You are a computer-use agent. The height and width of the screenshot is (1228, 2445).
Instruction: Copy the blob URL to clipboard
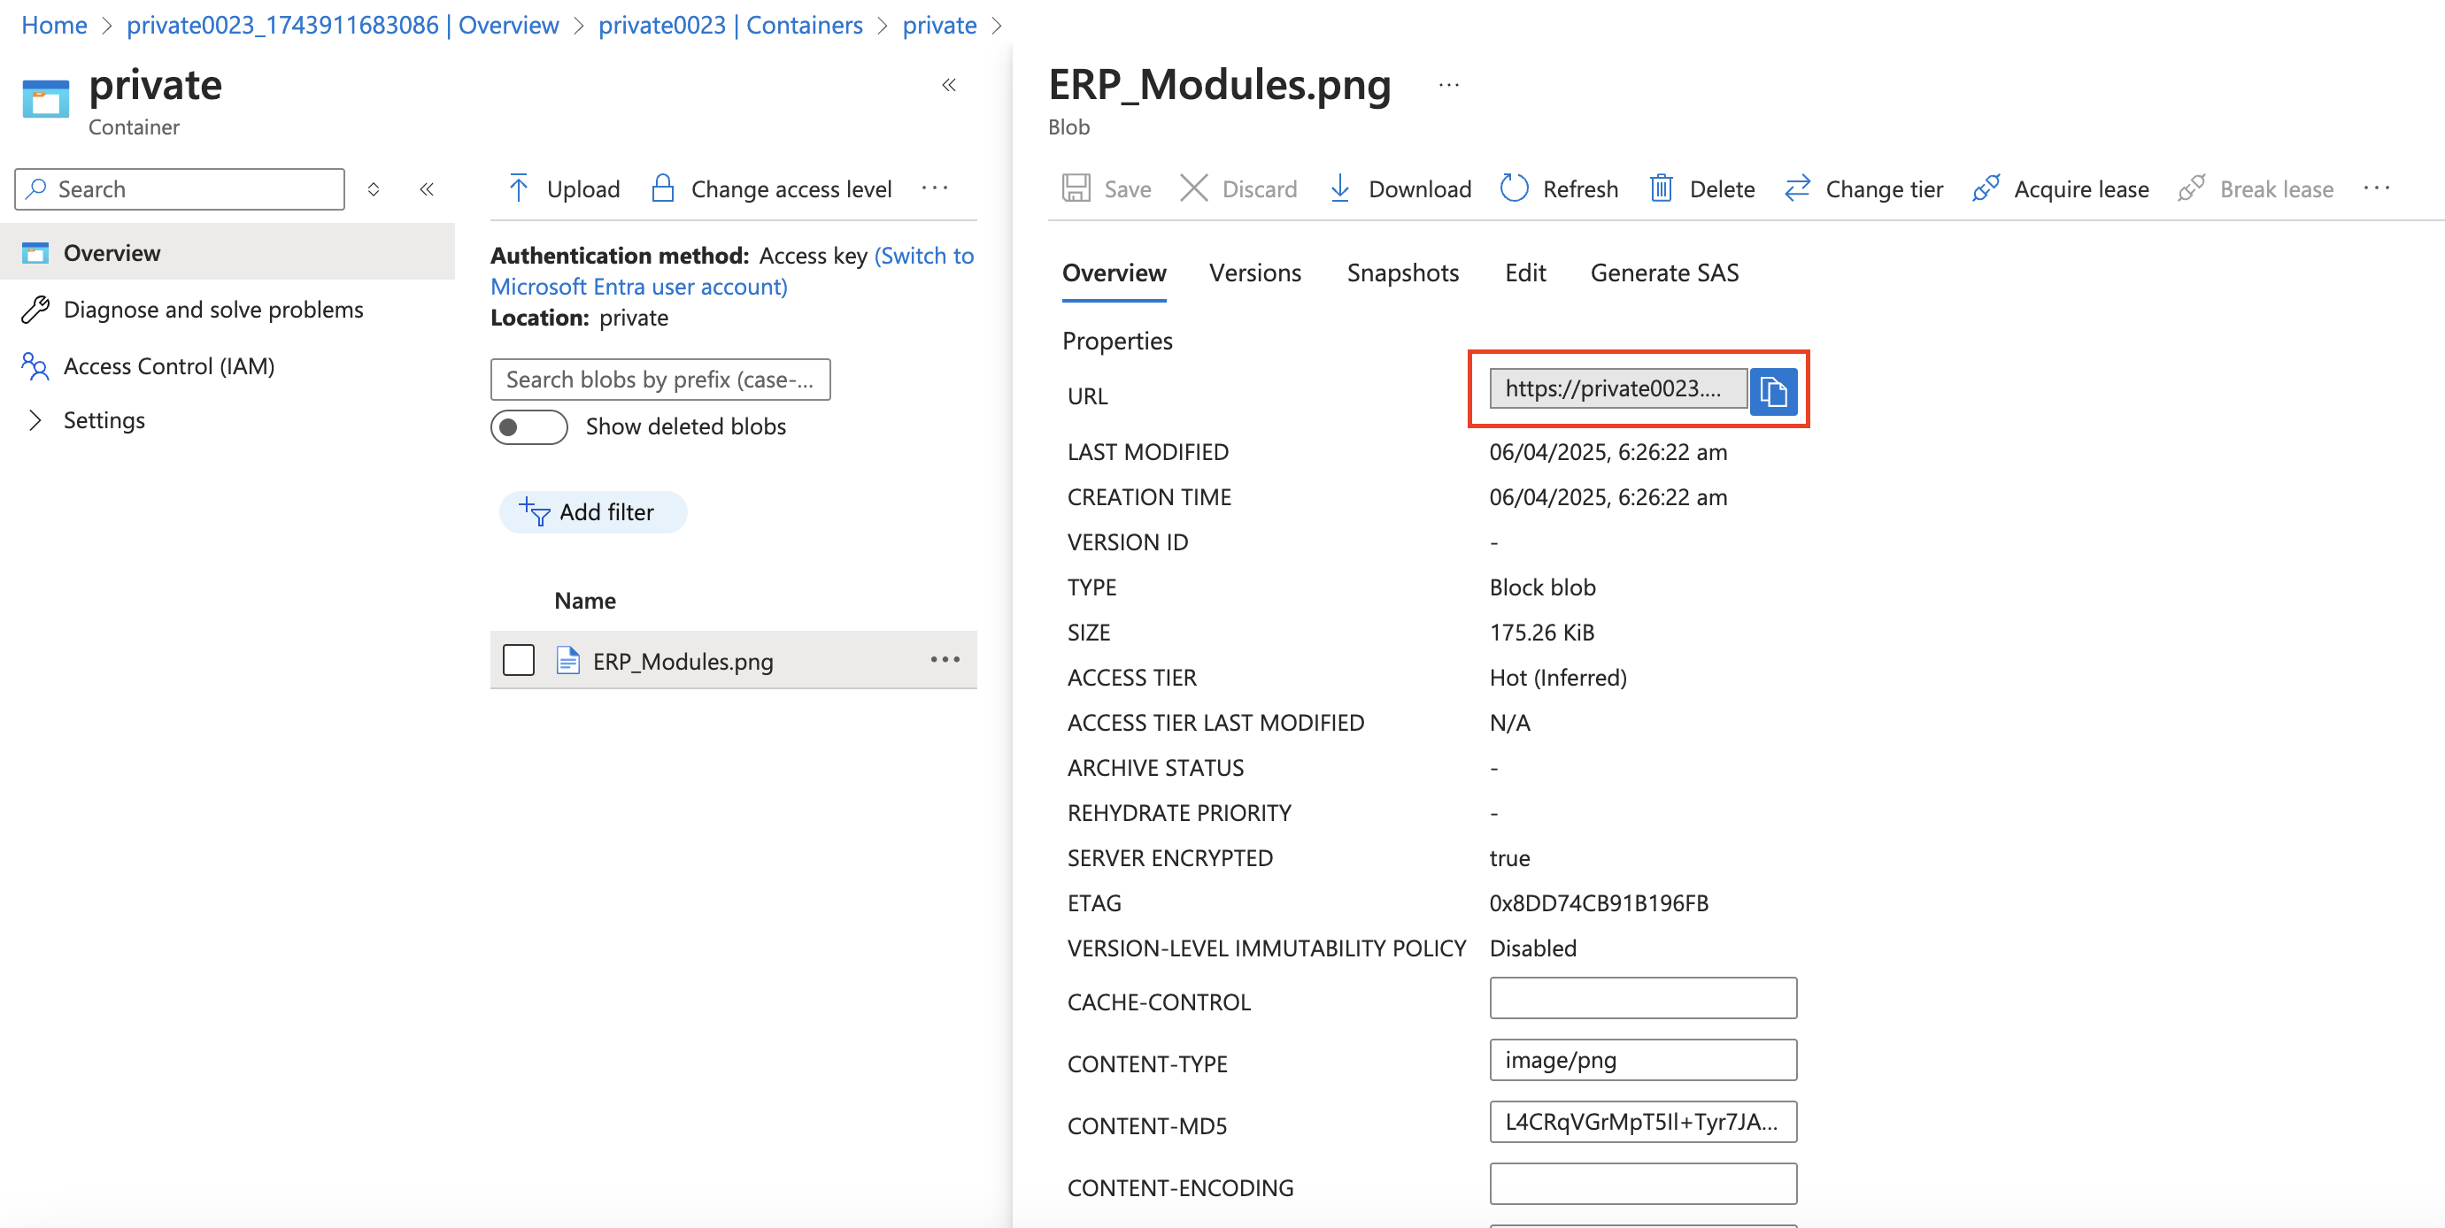pos(1772,391)
